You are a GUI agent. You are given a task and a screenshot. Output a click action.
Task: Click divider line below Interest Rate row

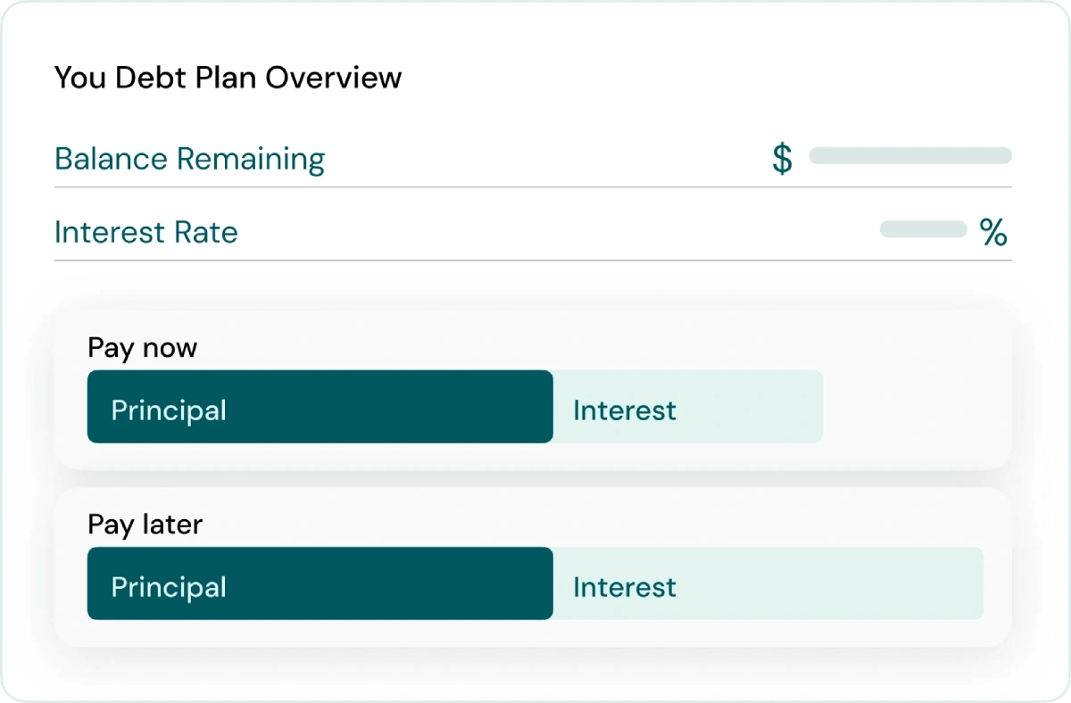(x=533, y=261)
